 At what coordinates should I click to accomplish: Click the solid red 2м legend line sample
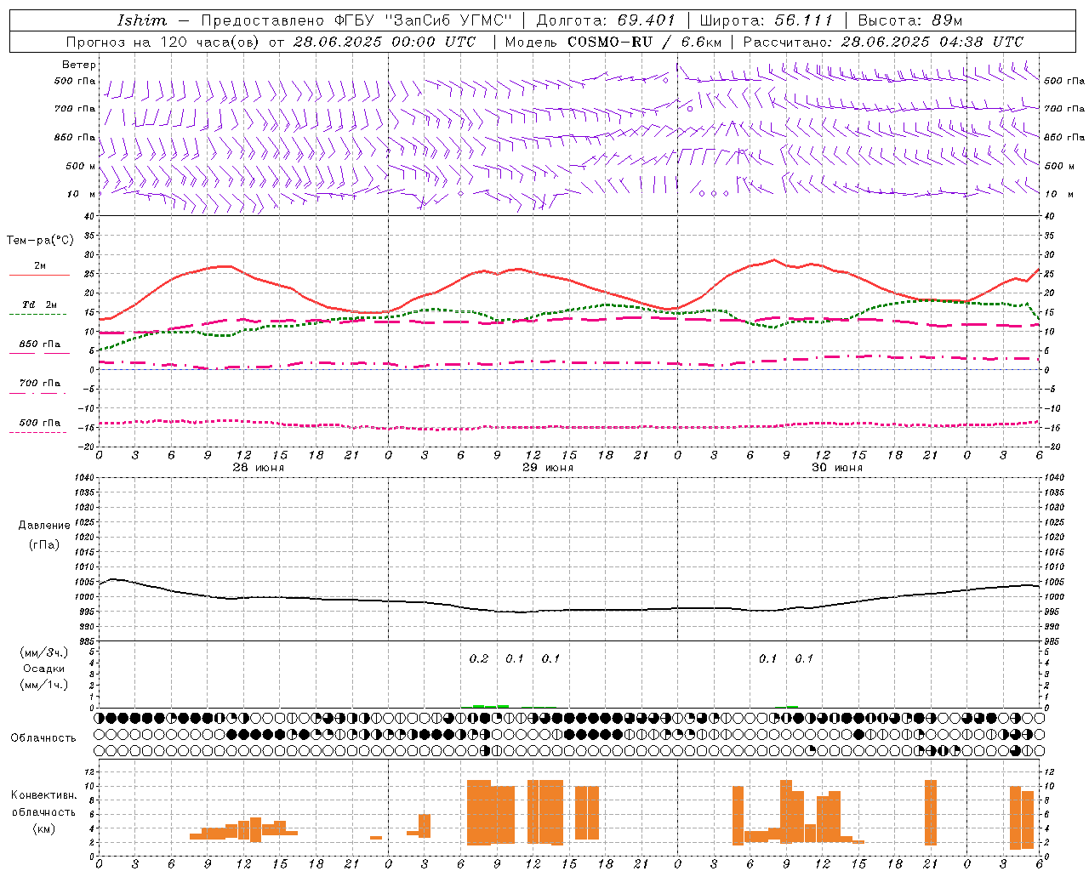coord(39,276)
